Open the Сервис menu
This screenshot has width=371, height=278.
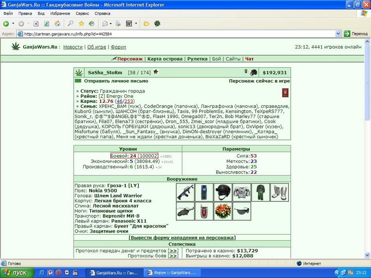click(x=82, y=14)
